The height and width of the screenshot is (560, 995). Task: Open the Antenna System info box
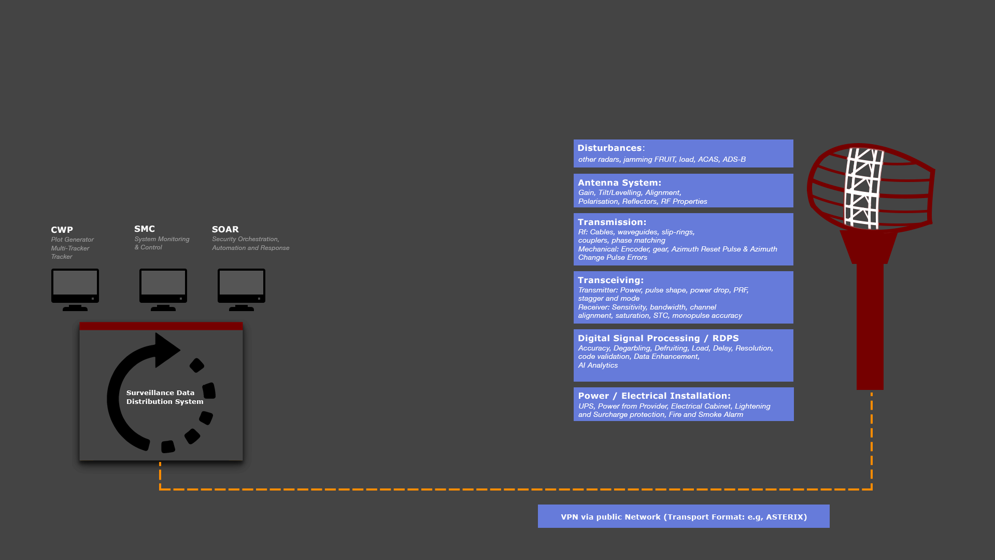coord(683,191)
